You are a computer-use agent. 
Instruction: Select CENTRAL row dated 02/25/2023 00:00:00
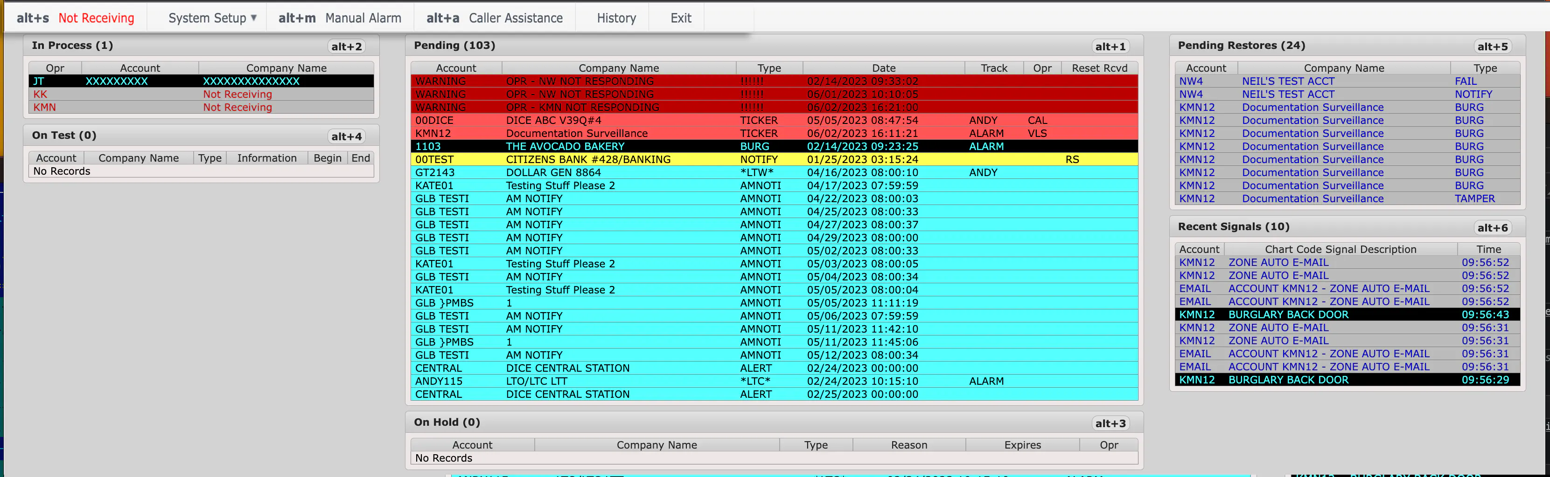[775, 395]
